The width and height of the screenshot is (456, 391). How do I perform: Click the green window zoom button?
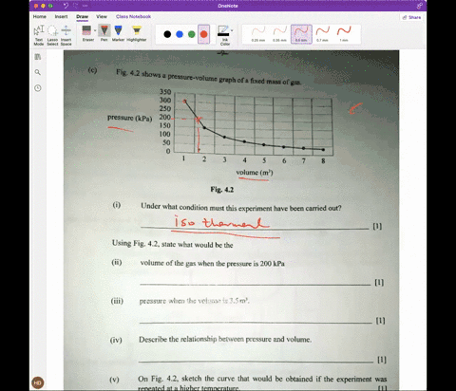click(x=50, y=6)
